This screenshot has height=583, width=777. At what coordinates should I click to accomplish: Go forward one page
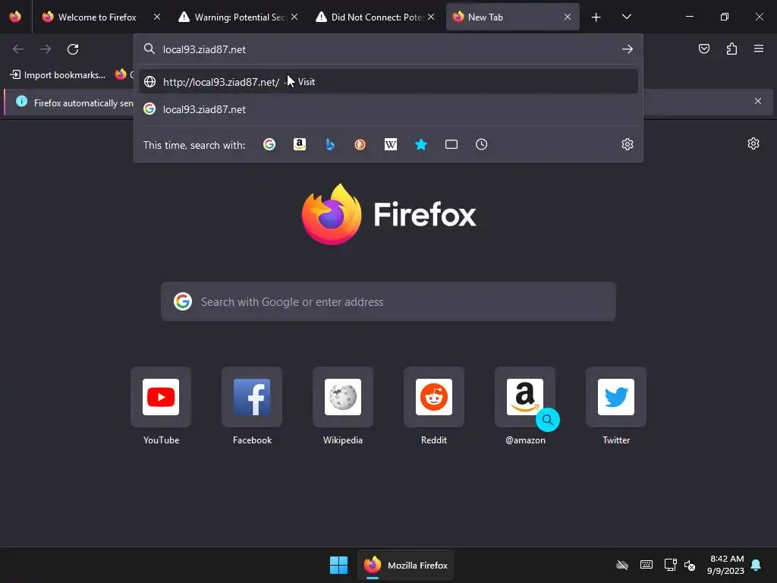tap(46, 49)
